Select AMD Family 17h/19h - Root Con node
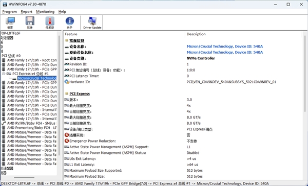The height and width of the screenshot is (186, 308). [32, 60]
